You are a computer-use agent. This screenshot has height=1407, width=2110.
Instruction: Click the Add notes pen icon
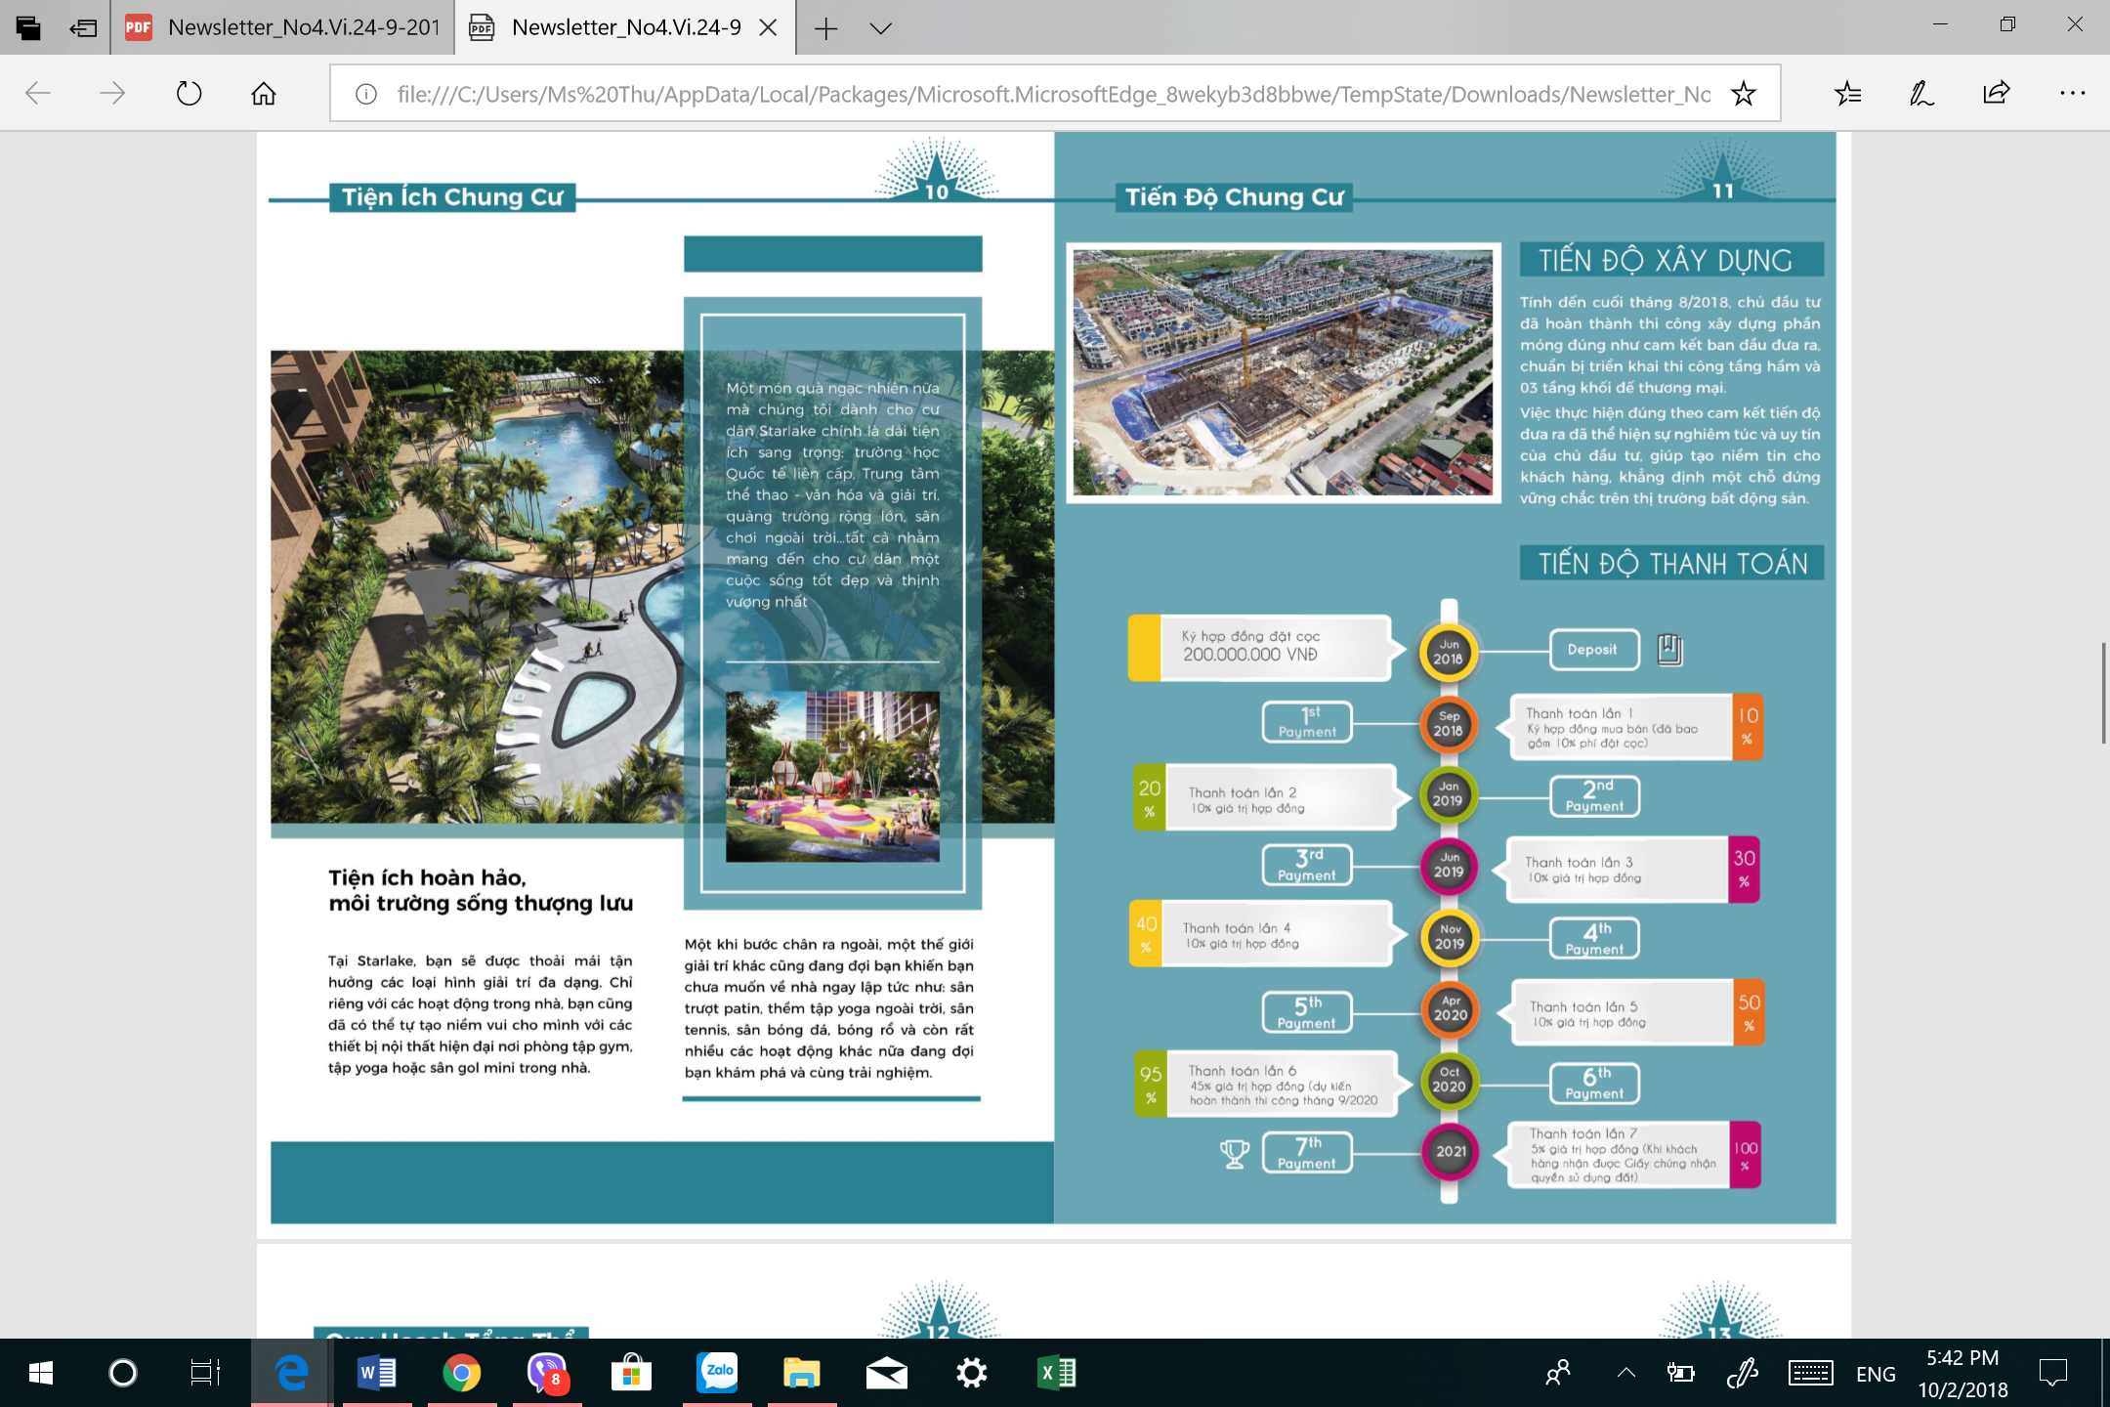(x=1921, y=93)
